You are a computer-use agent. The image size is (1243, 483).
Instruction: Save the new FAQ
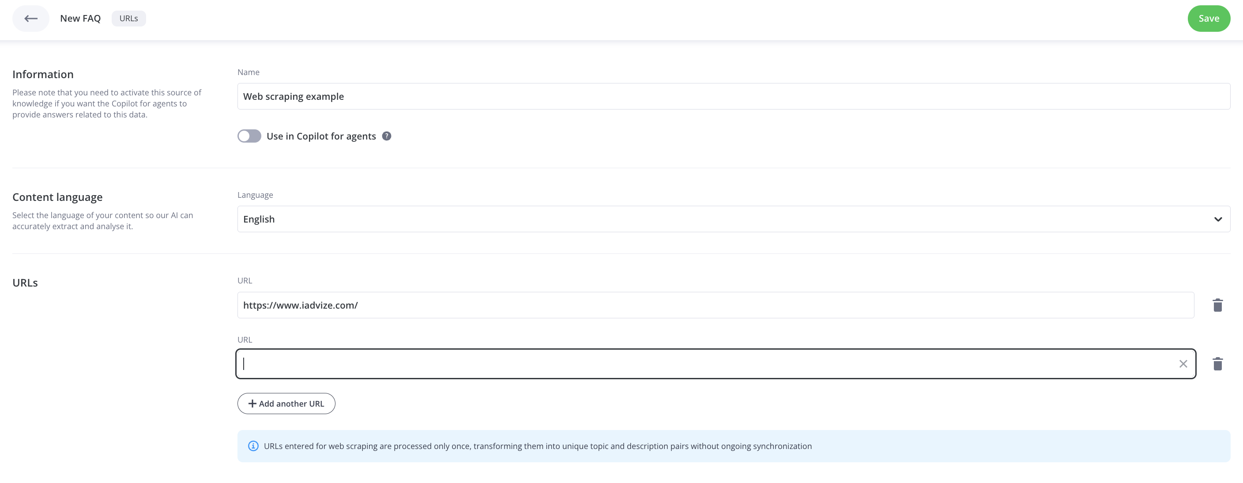[1208, 19]
